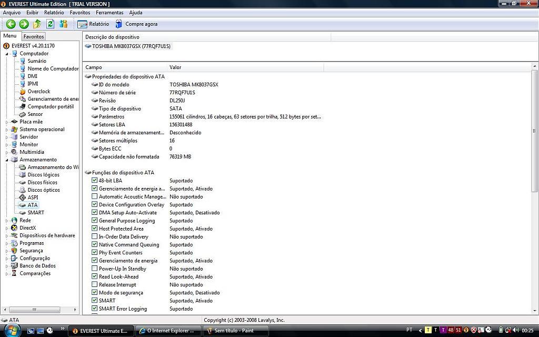Open the Ferramentas menu

[109, 13]
